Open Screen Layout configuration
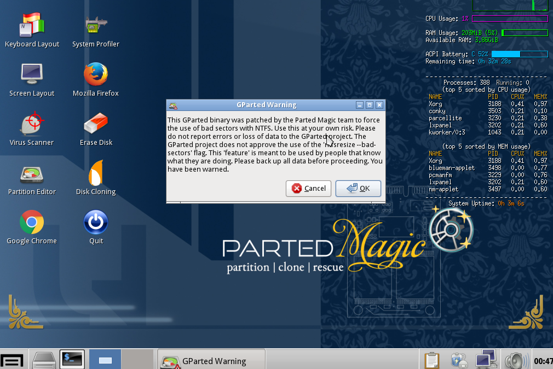Screen dimensions: 553x369 [x=32, y=78]
